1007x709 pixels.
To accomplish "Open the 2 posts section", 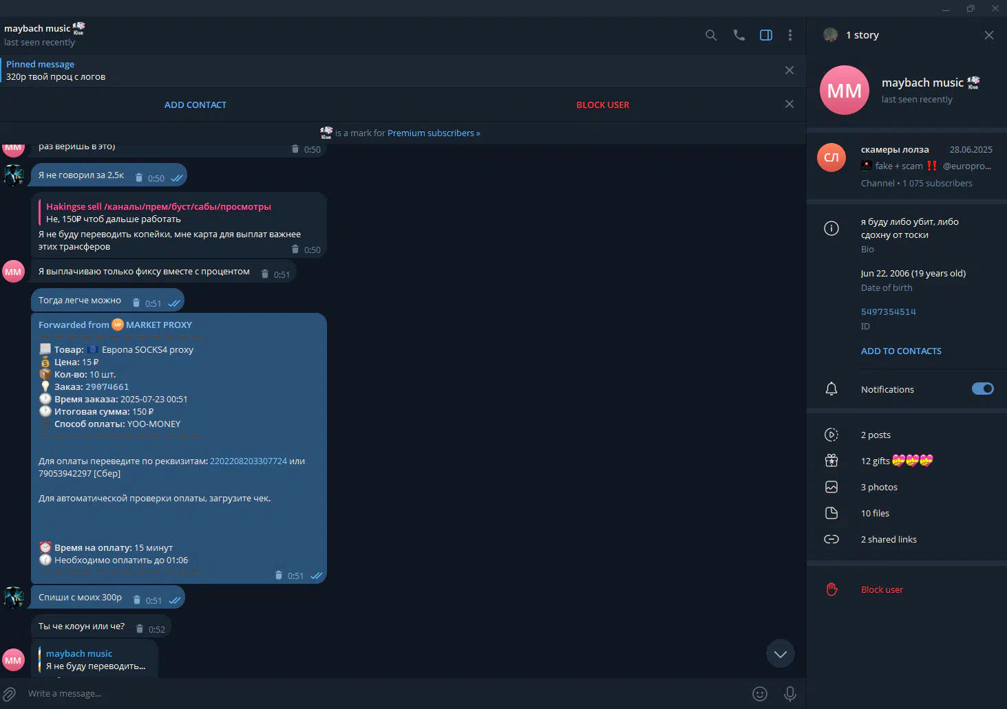I will [x=907, y=435].
